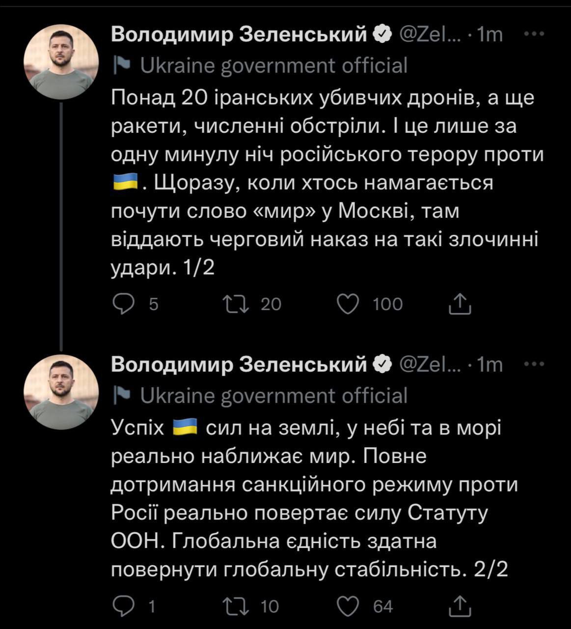Click the verified badge in second tweet
The image size is (571, 629).
(x=383, y=364)
